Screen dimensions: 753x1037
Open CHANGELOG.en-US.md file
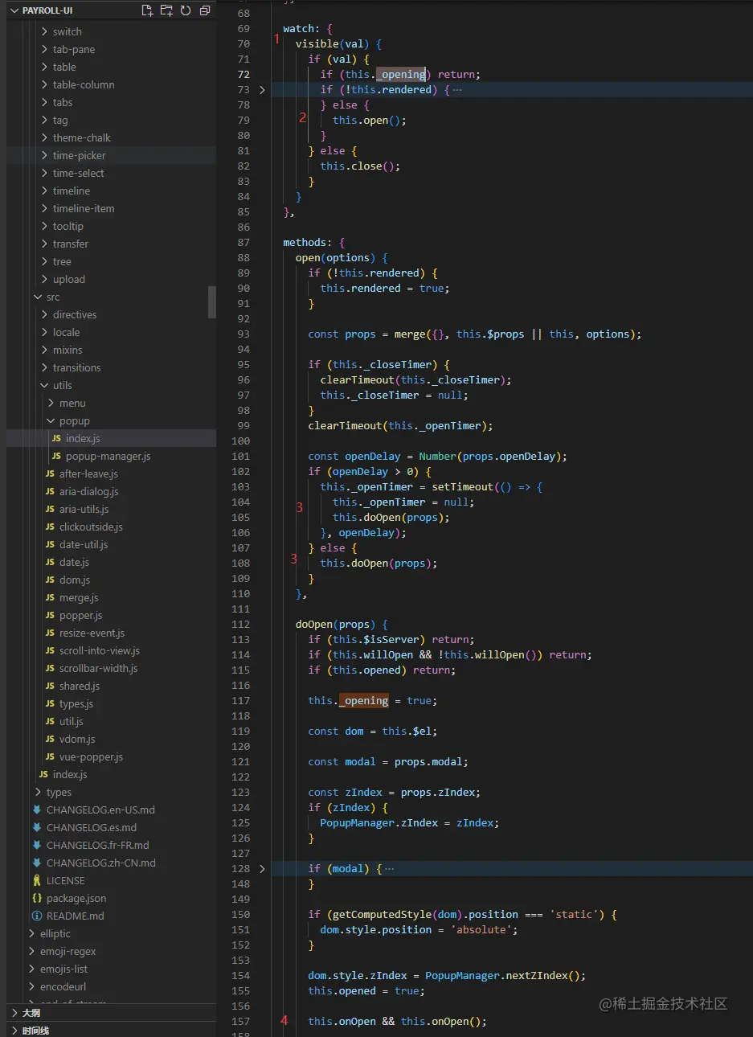[100, 810]
